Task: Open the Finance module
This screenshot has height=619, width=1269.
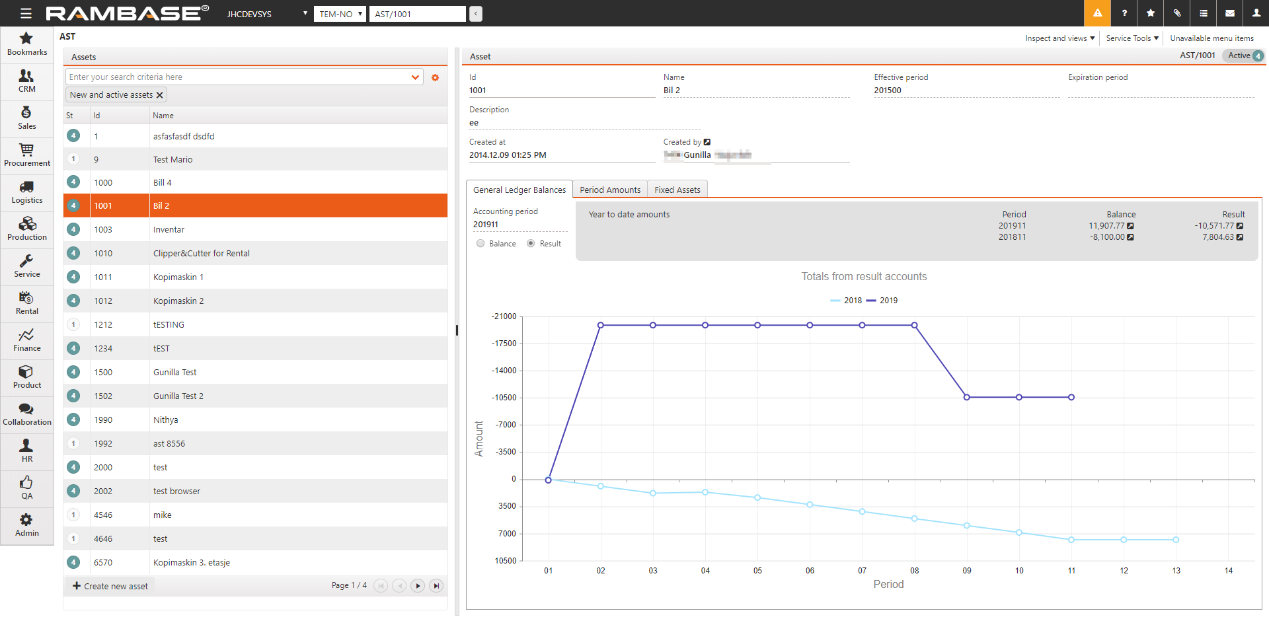Action: [x=27, y=341]
